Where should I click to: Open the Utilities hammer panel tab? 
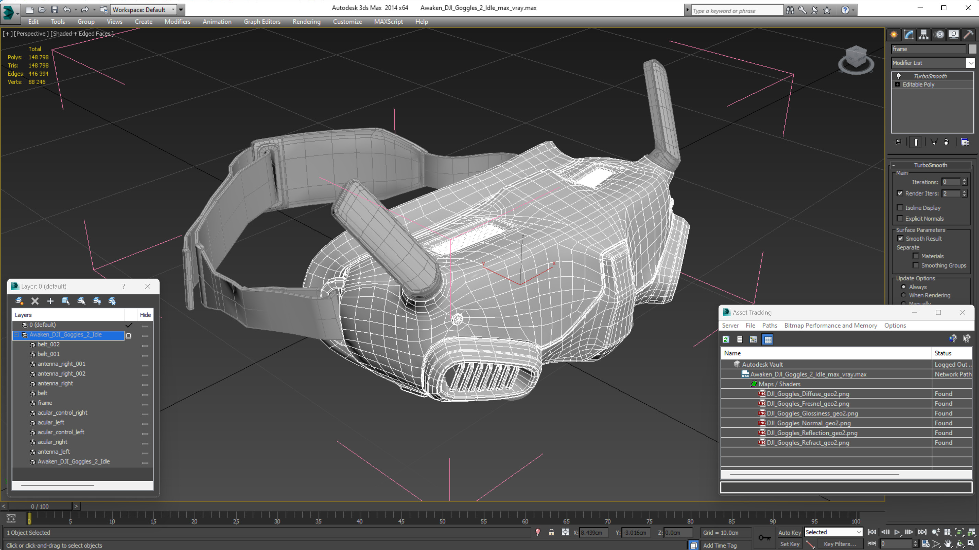point(968,35)
